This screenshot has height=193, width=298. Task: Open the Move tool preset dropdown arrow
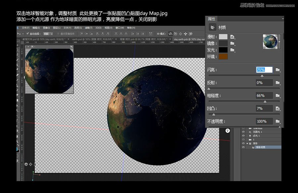(x=23, y=34)
